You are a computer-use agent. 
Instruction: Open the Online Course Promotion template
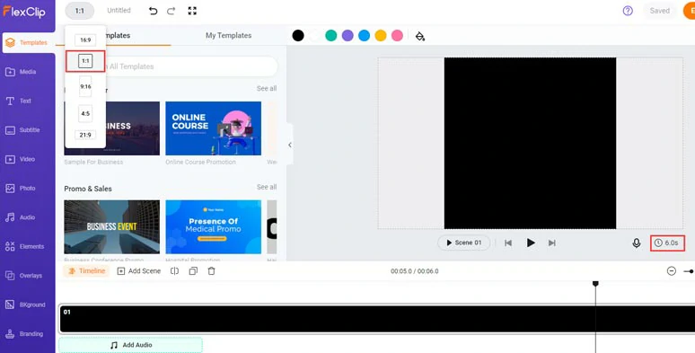click(213, 128)
